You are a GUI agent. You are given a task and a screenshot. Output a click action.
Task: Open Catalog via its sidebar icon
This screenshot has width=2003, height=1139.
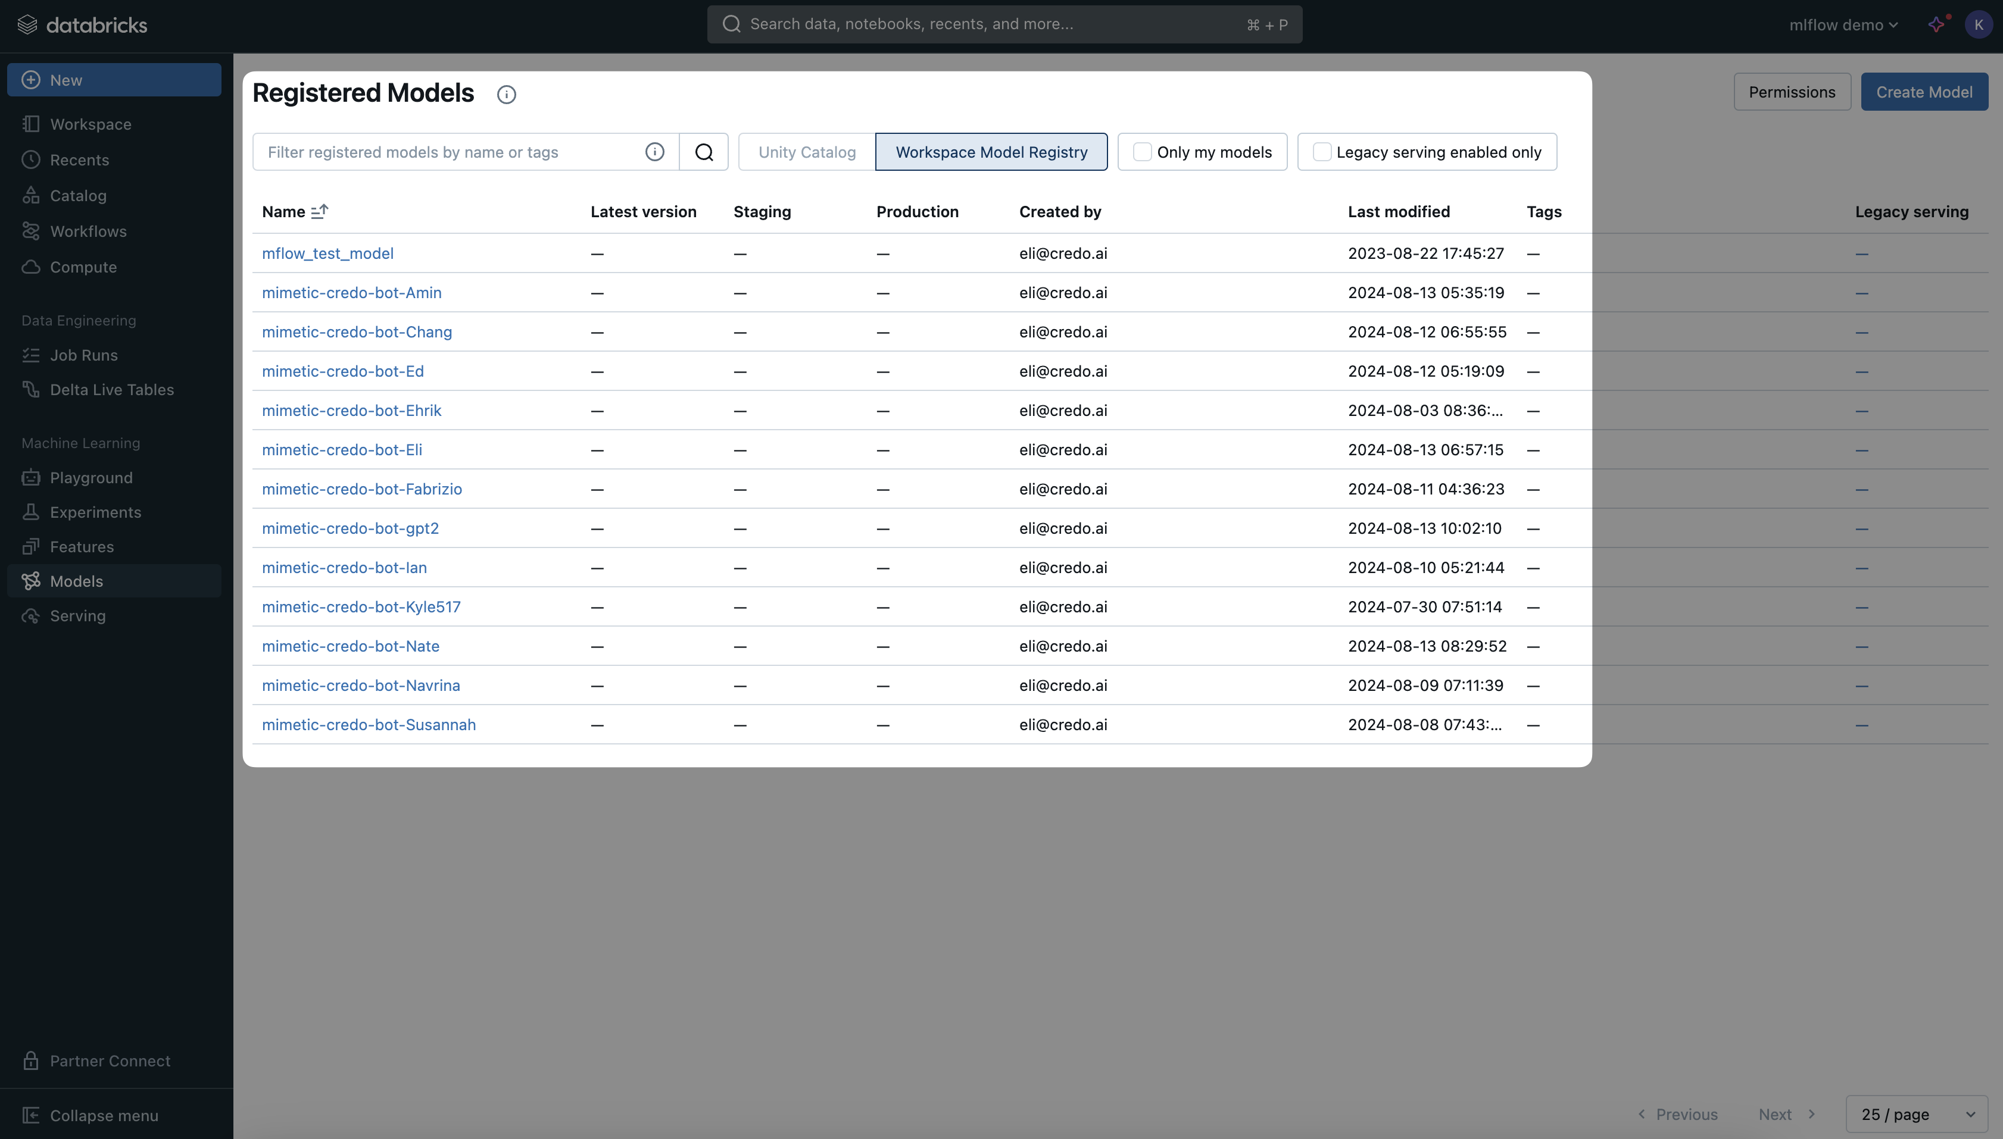(32, 196)
